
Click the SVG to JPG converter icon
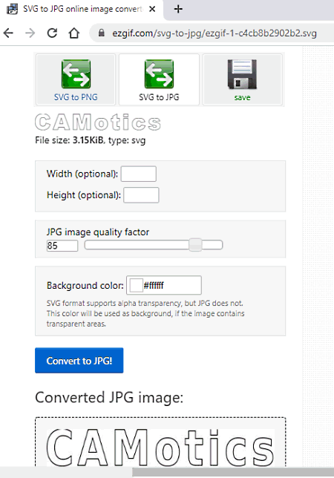point(159,73)
